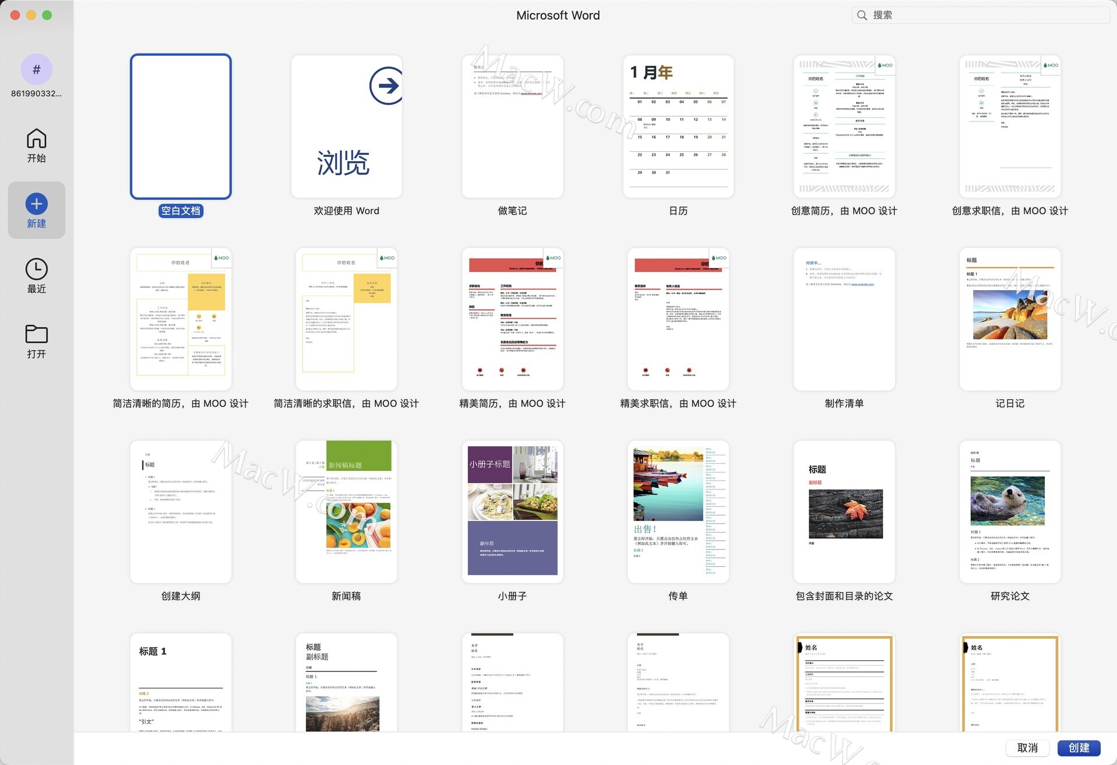Click the search magnifier icon
1117x765 pixels.
tap(862, 15)
